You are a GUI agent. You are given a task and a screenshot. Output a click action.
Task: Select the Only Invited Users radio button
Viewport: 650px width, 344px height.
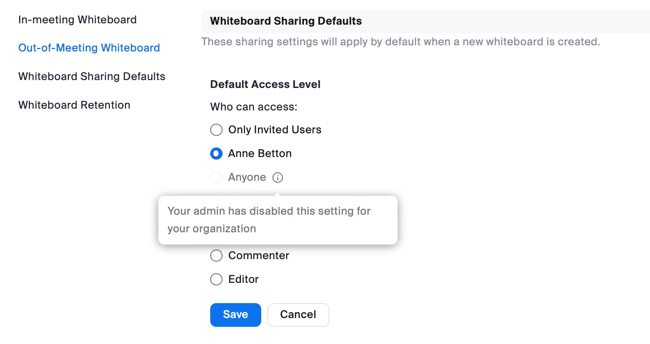[216, 130]
